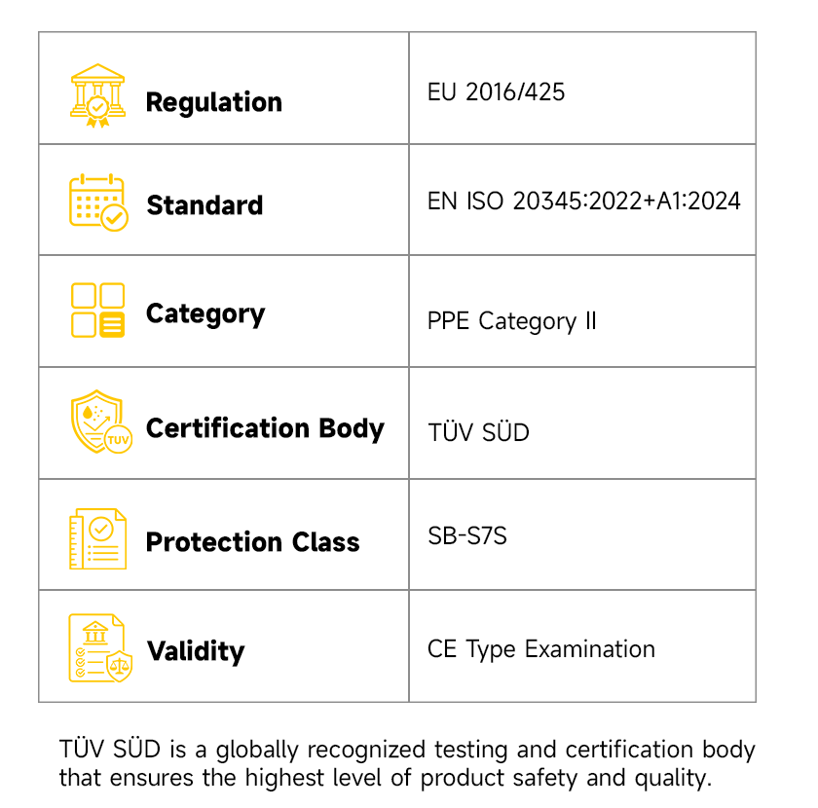The width and height of the screenshot is (818, 808).
Task: Click the small TUV circle badge
Action: tap(119, 440)
